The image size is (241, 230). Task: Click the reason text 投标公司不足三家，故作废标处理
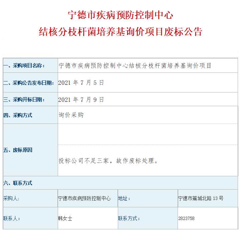108,161
